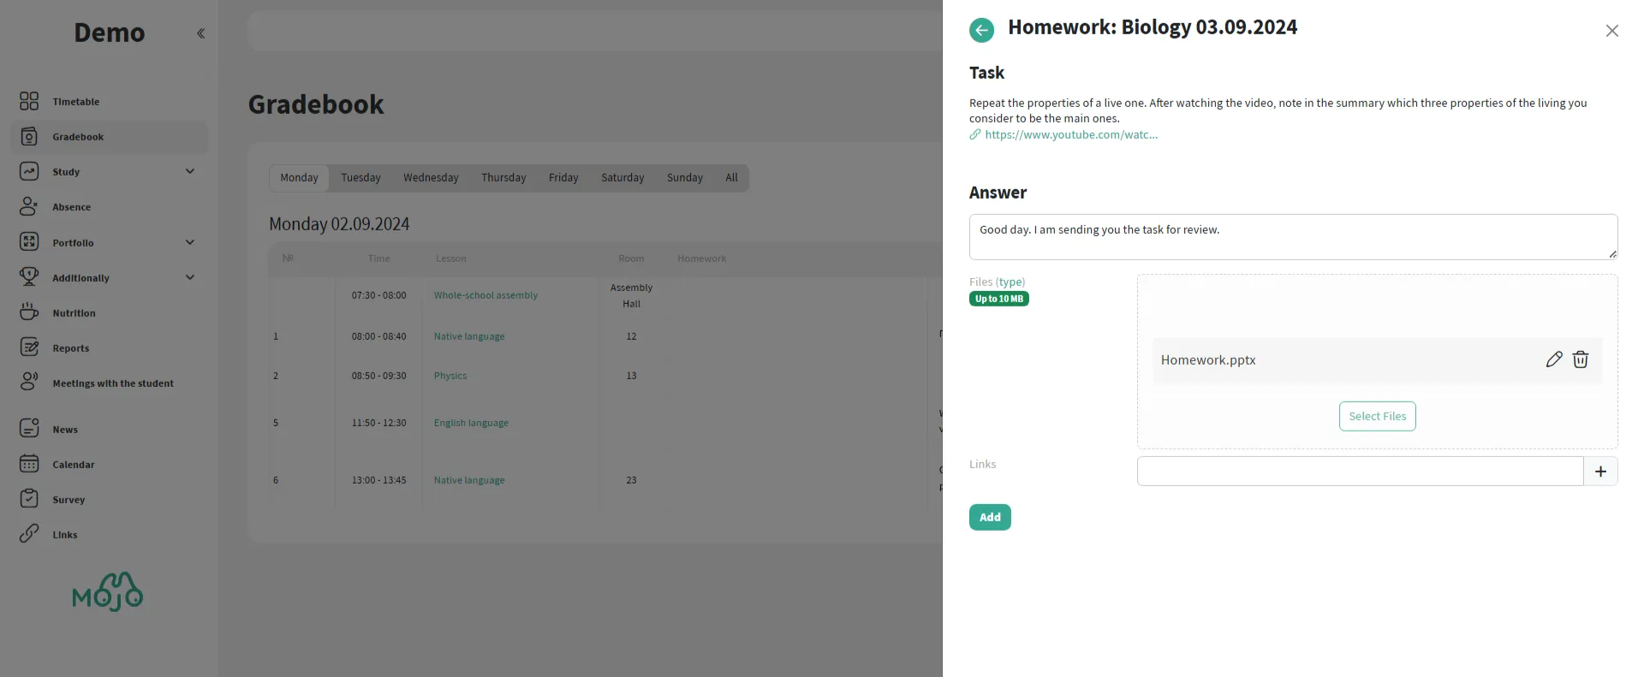The image size is (1644, 677).
Task: Switch to the Tuesday tab
Action: 360,178
